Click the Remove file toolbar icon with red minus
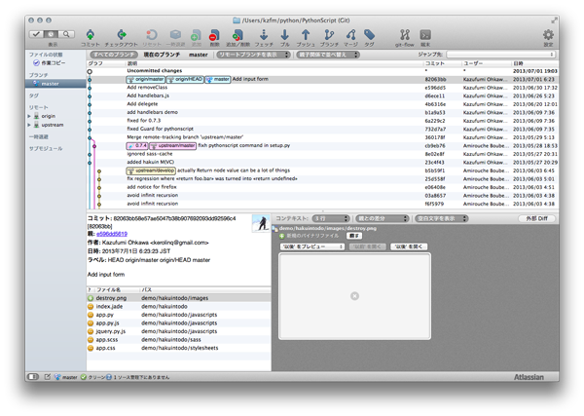This screenshot has width=584, height=416. click(214, 35)
